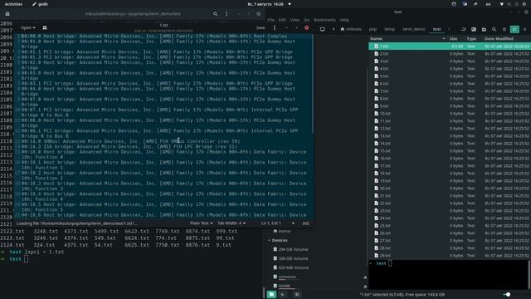Image resolution: width=531 pixels, height=299 pixels.
Task: Go to the term_demo folder in path bar
Action: (x=414, y=29)
